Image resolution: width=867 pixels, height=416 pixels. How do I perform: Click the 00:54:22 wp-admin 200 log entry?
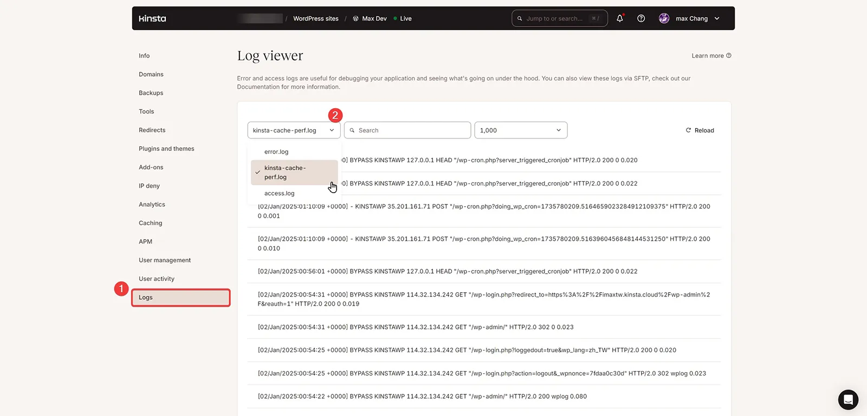pyautogui.click(x=484, y=397)
